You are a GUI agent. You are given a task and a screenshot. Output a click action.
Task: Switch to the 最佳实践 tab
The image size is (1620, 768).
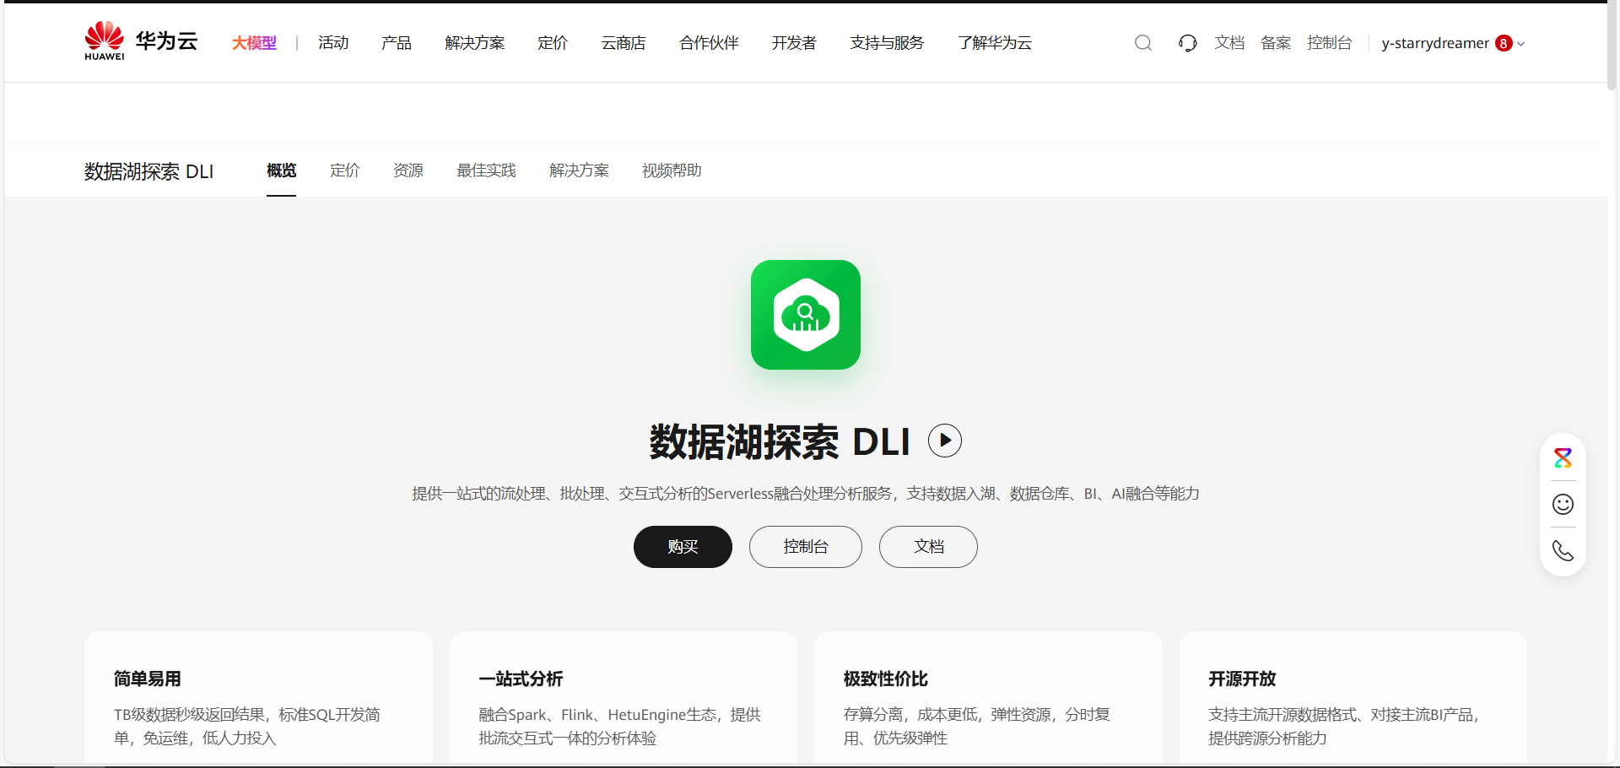point(486,170)
